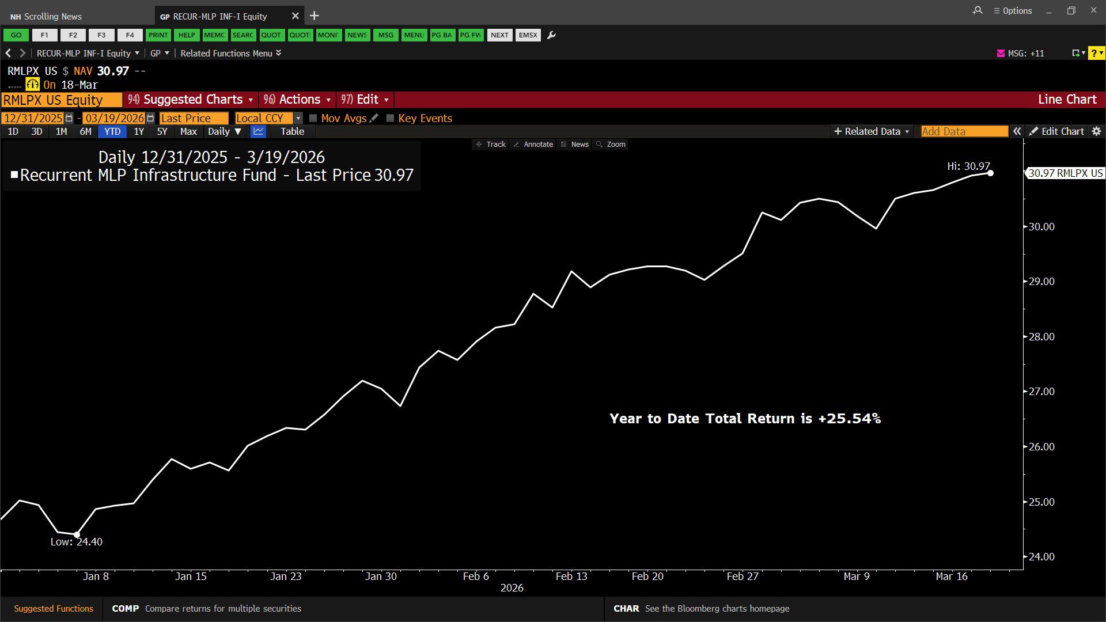This screenshot has width=1106, height=622.
Task: Click the start date calendar icon
Action: tap(69, 118)
